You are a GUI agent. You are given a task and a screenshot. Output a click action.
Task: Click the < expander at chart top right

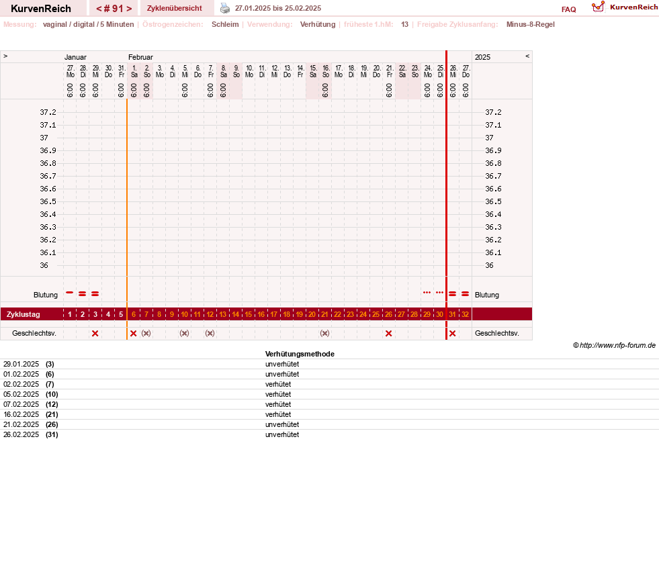527,56
